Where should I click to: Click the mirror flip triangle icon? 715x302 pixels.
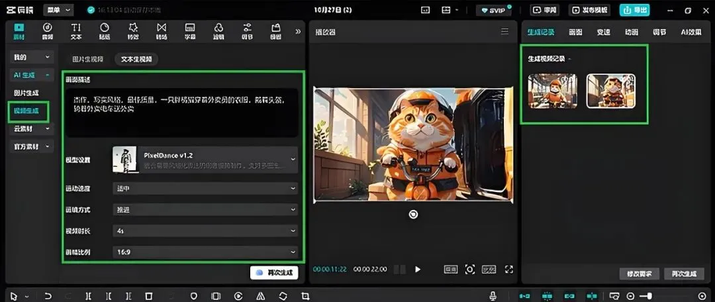click(x=260, y=296)
